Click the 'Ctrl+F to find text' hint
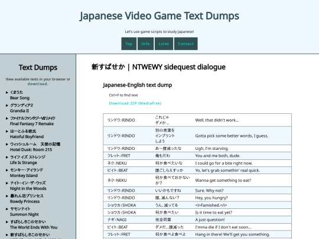 pyautogui.click(x=123, y=95)
